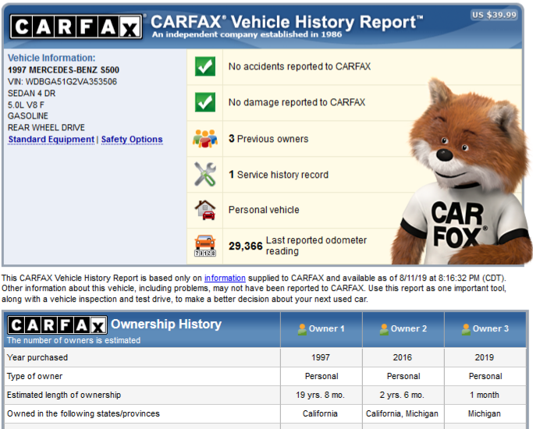Click Owner 1's 'Personal' type cell

[x=322, y=376]
